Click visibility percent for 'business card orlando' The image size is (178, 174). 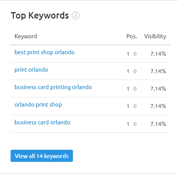[x=158, y=124]
